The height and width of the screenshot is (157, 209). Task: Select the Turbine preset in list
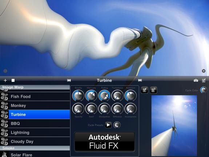click(35, 114)
